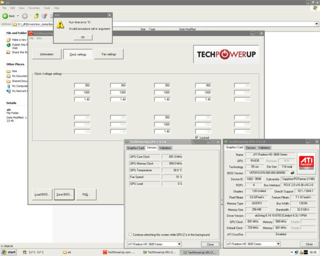
Task: Click the OK button in error dialog
Action: (83, 37)
